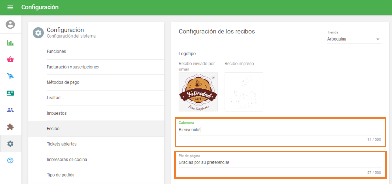Click the printed receipt logo thumbnail
This screenshot has width=392, height=184.
point(244,92)
